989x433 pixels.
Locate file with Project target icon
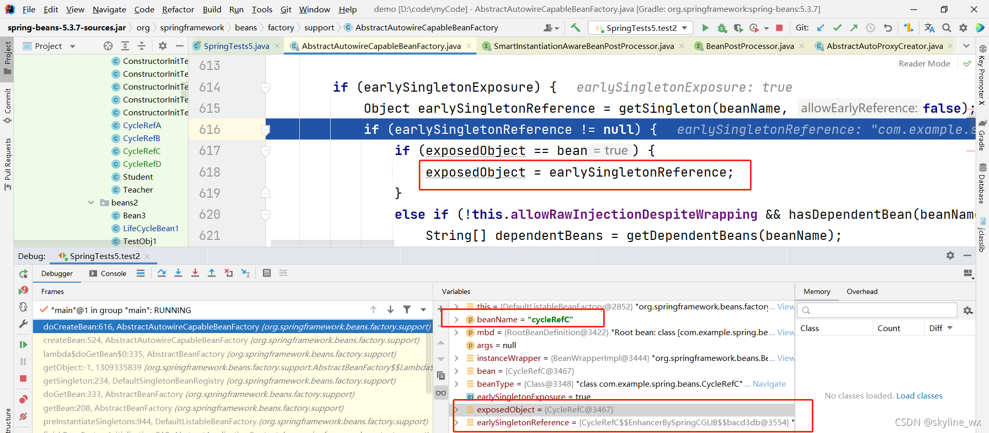108,46
